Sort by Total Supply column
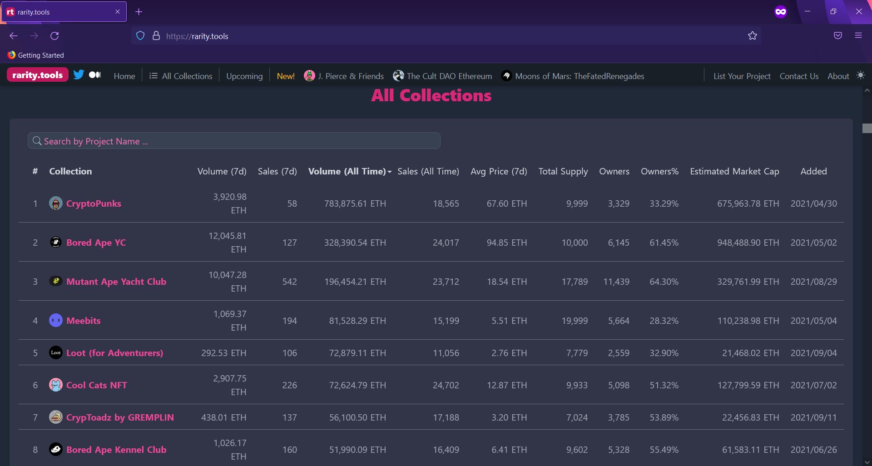The height and width of the screenshot is (466, 872). click(563, 171)
